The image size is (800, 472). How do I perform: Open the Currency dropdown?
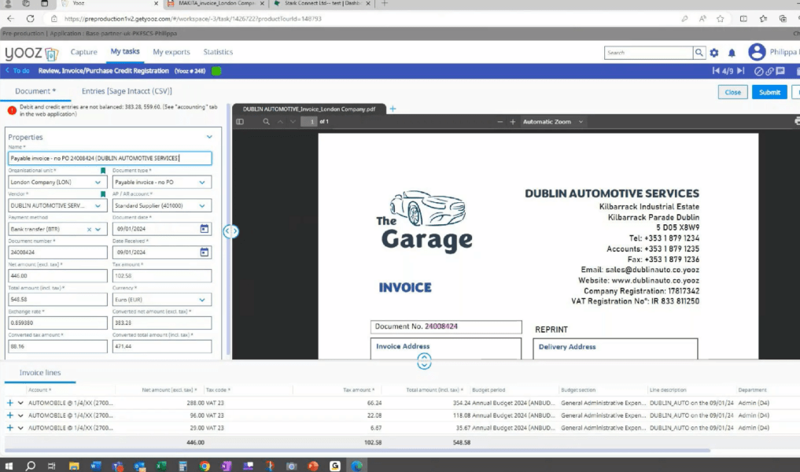coord(202,300)
